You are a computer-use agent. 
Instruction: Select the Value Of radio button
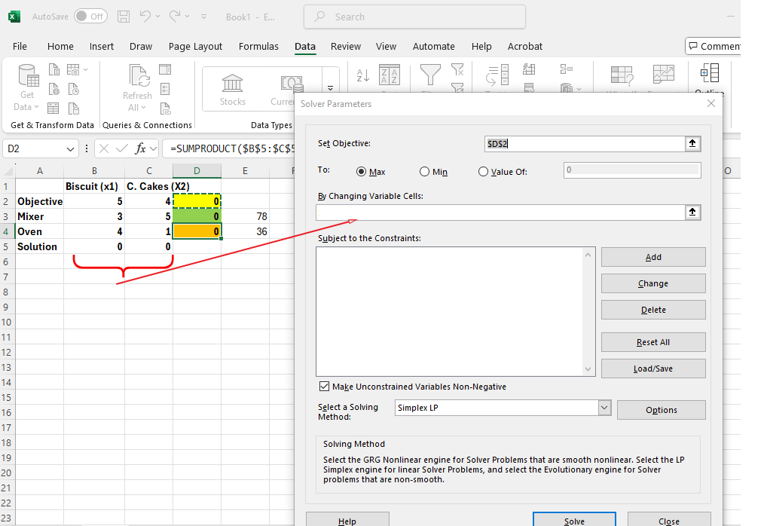click(484, 172)
